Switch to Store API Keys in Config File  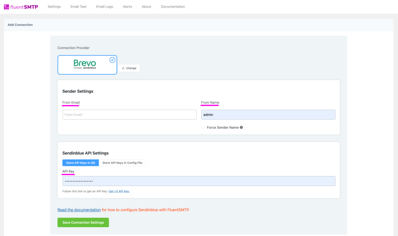coord(123,163)
